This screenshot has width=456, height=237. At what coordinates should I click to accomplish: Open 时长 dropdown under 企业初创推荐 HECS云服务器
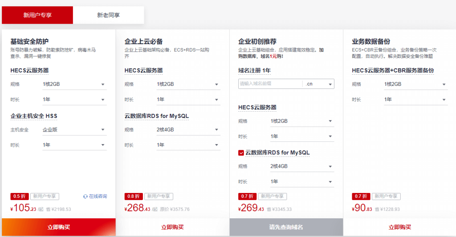click(x=302, y=137)
